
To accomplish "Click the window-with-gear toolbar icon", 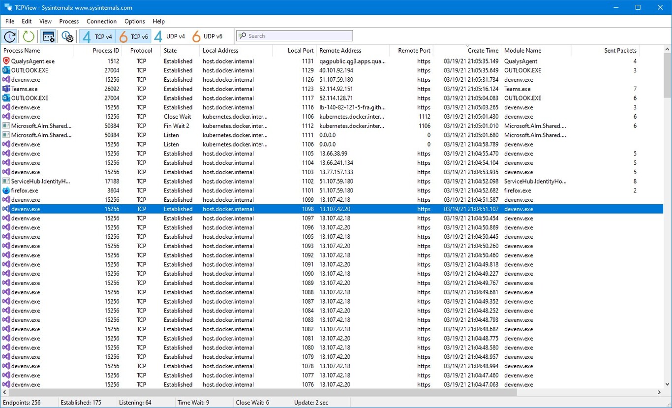I will click(48, 36).
